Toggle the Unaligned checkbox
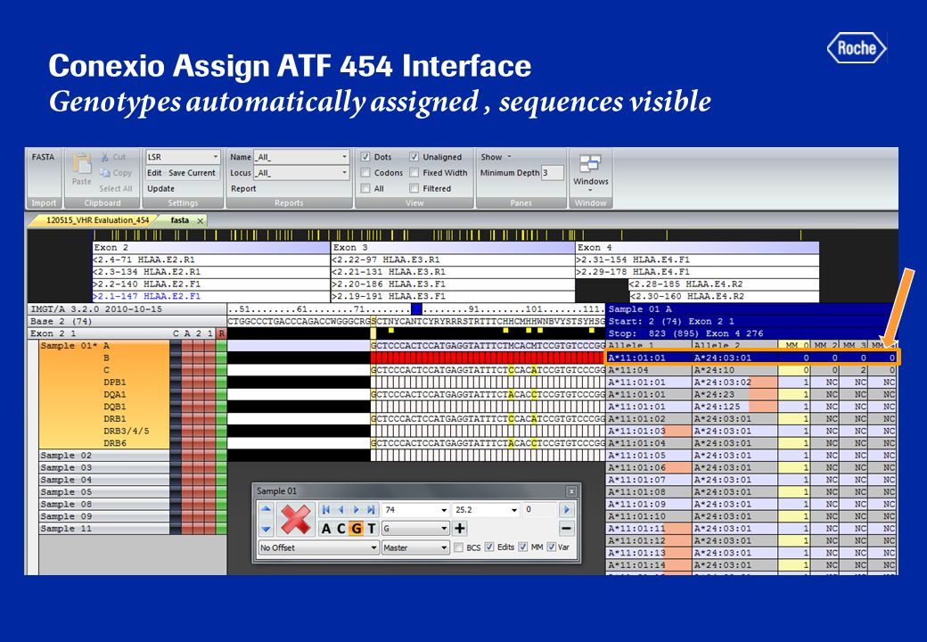 click(x=414, y=157)
